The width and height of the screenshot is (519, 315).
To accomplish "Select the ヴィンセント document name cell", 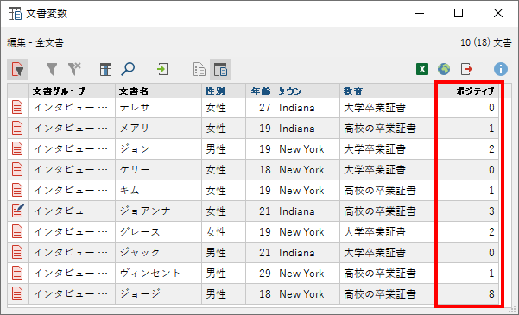I will coord(158,273).
